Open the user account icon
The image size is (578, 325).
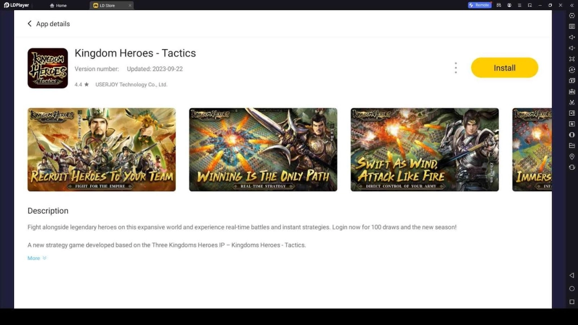[x=509, y=5]
